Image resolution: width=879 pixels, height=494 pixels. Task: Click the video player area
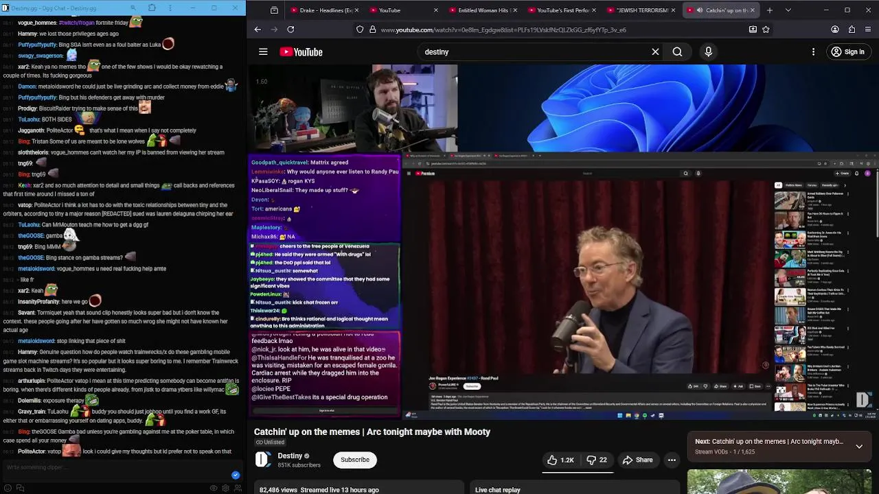point(563,242)
